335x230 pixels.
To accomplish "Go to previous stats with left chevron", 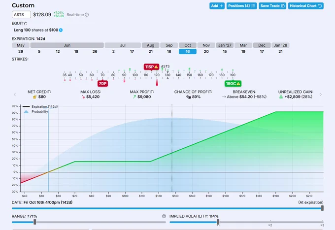I will 15,95.
